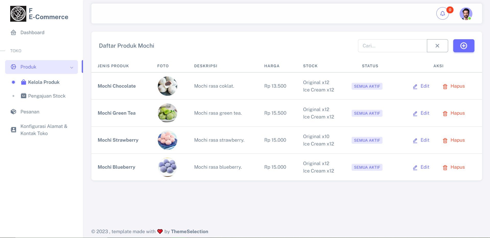The image size is (490, 238).
Task: Clear the search with the X button
Action: [x=437, y=46]
